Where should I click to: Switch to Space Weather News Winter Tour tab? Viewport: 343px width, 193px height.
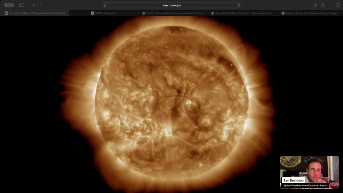click(x=240, y=13)
